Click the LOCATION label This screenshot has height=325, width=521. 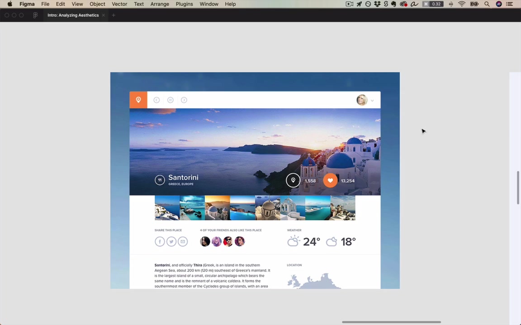pyautogui.click(x=294, y=265)
